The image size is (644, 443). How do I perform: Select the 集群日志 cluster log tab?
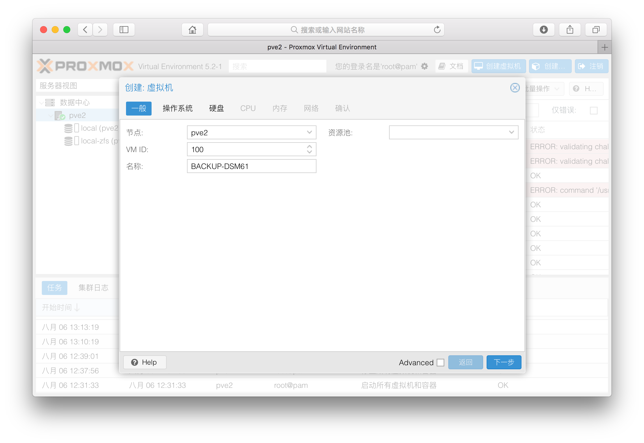pos(93,288)
